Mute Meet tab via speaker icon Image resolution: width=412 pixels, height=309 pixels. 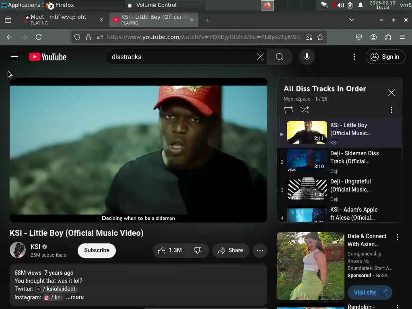(27, 18)
